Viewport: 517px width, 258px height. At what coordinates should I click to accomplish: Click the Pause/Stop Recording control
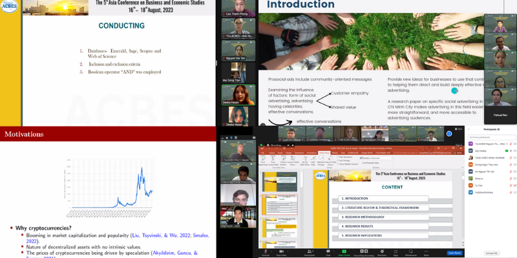tap(364, 252)
